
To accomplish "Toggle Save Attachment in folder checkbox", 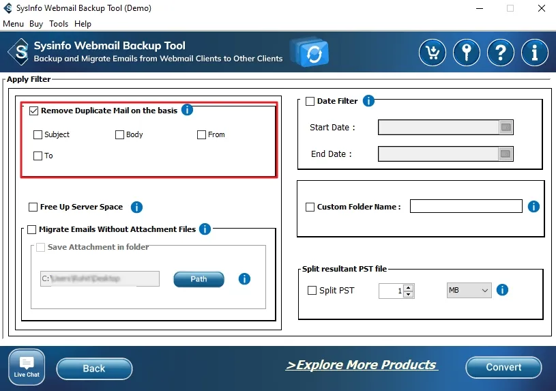I will pyautogui.click(x=41, y=247).
